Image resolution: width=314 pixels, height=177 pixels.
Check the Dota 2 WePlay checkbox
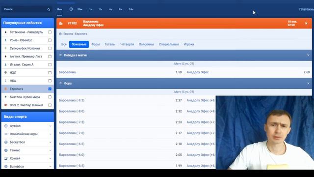pyautogui.click(x=50, y=105)
